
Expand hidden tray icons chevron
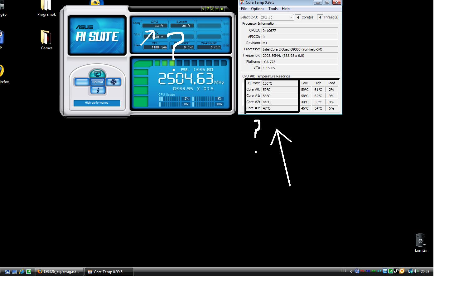[351, 272]
